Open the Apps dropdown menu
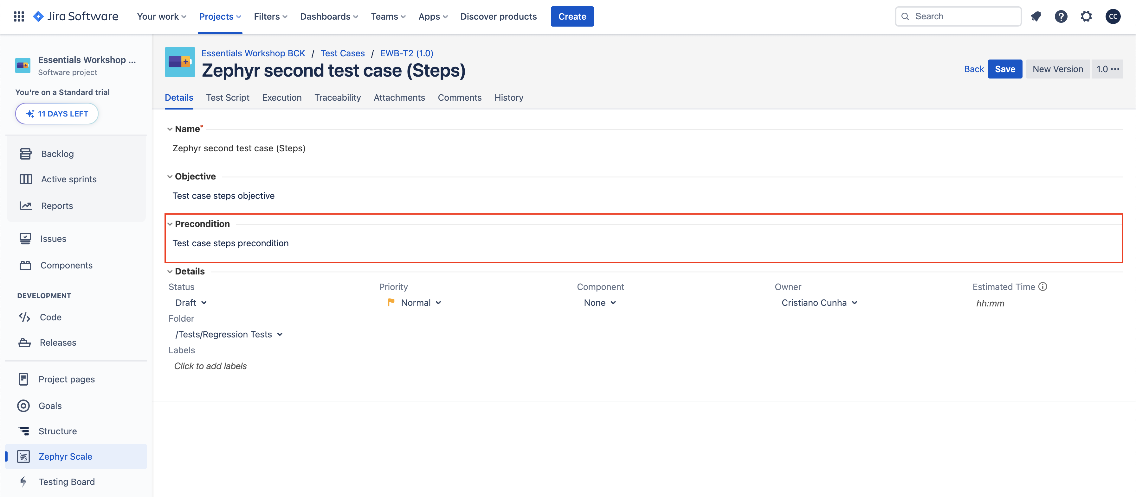This screenshot has width=1136, height=497. pyautogui.click(x=433, y=16)
